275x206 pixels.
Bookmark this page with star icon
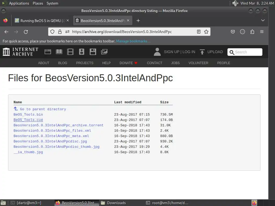tap(206, 32)
